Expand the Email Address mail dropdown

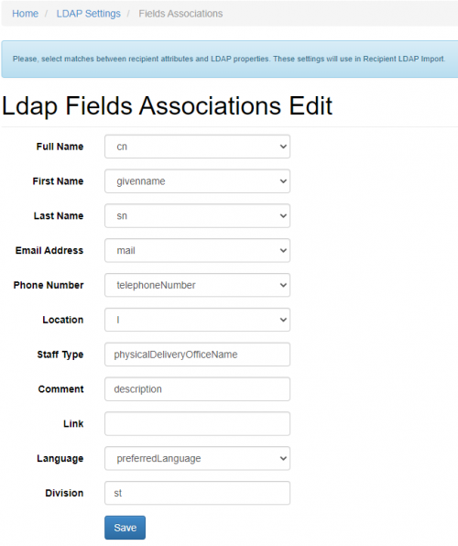(x=197, y=250)
